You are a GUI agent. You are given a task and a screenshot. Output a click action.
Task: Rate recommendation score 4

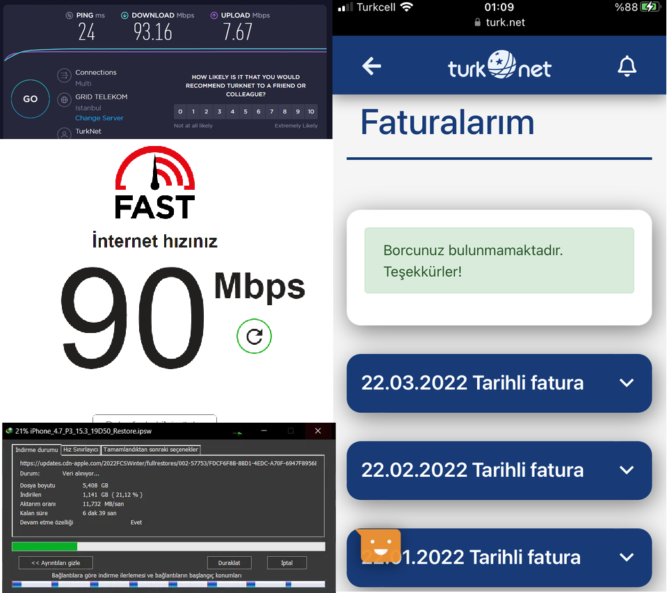tap(232, 111)
